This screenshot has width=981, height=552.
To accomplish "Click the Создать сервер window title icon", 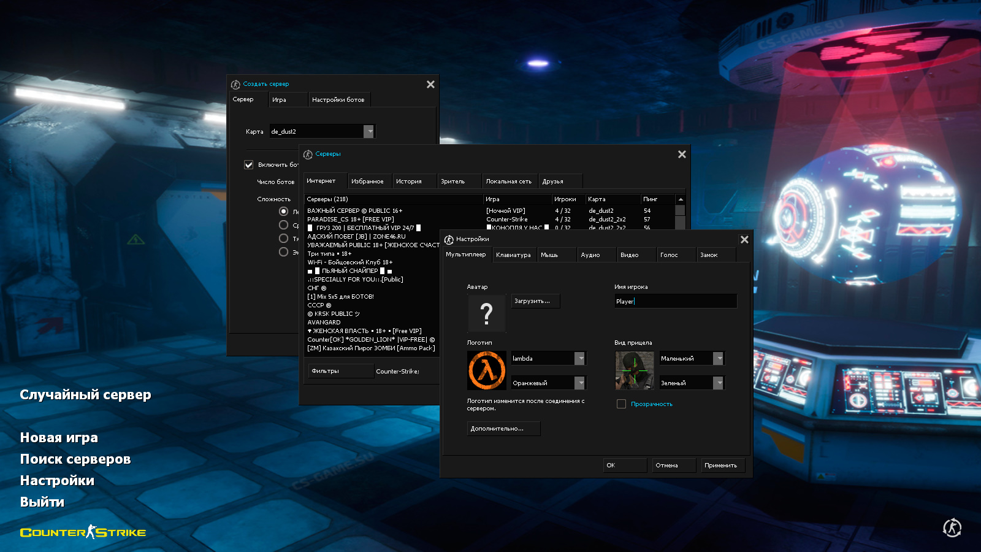I will [x=235, y=85].
